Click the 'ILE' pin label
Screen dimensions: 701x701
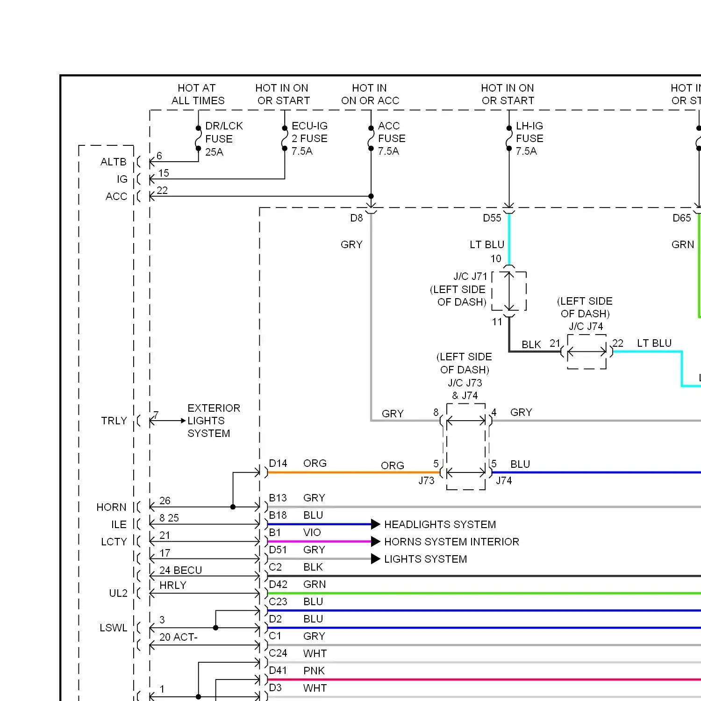pyautogui.click(x=119, y=525)
